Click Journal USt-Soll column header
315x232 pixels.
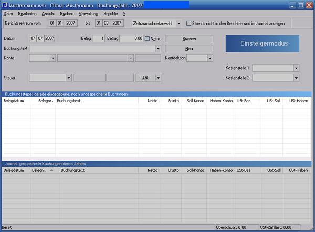pyautogui.click(x=272, y=170)
